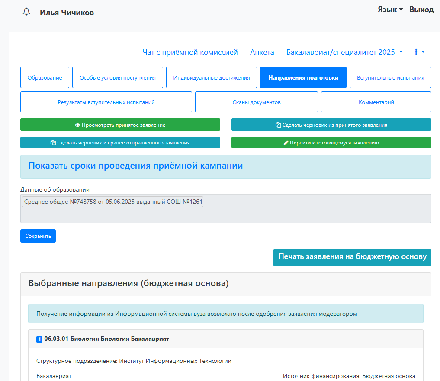Select the Индивидуальные достижения tab
The width and height of the screenshot is (440, 381).
click(x=212, y=78)
